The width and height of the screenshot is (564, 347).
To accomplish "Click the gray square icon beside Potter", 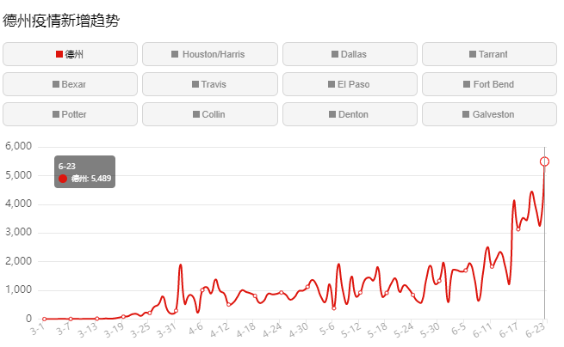I will (56, 114).
